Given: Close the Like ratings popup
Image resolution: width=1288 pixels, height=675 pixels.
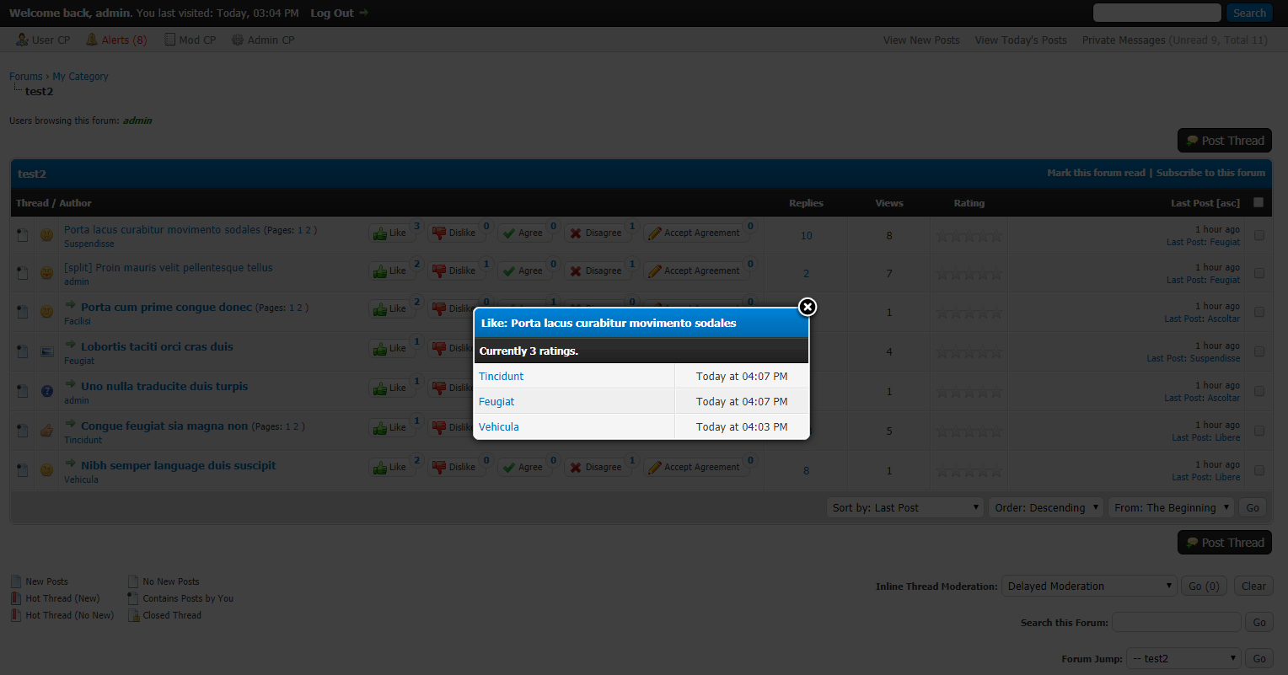Looking at the screenshot, I should pyautogui.click(x=808, y=307).
